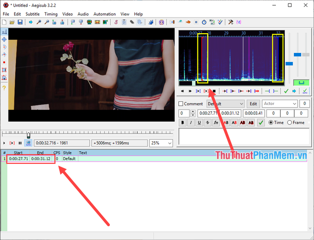
Task: Click the Spell Checker check icon
Action: tap(220, 22)
